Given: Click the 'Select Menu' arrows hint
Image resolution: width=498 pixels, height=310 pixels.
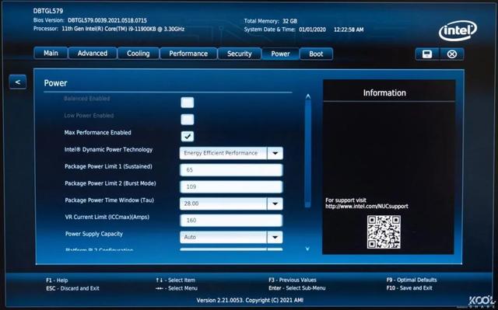Looking at the screenshot, I should (x=177, y=288).
